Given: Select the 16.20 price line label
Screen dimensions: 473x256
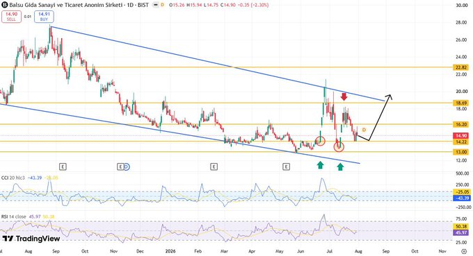Looking at the screenshot, I should (x=461, y=124).
